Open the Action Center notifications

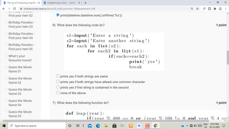coord(224,126)
